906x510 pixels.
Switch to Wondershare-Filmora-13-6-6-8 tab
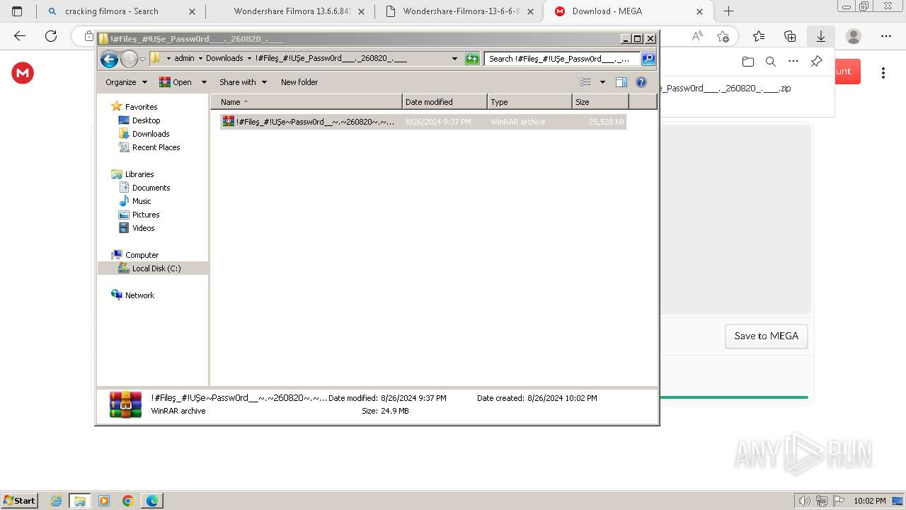tap(459, 11)
